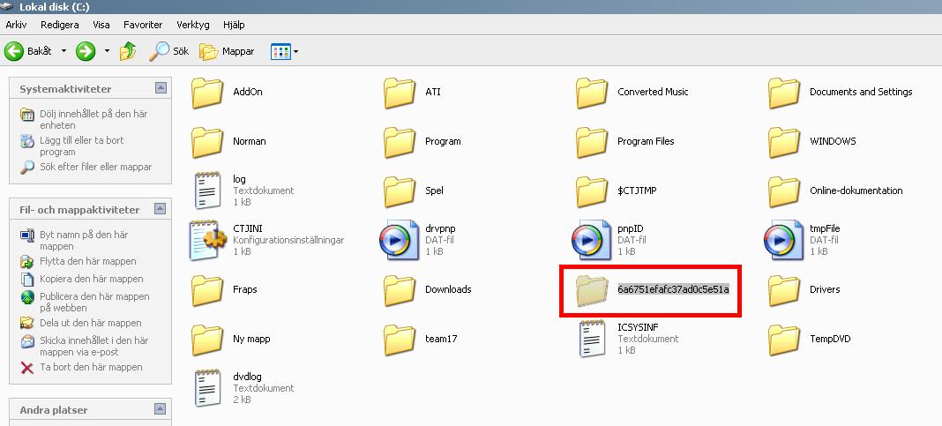Select the Online-dokumentation folder icon
The image size is (942, 426).
[784, 191]
